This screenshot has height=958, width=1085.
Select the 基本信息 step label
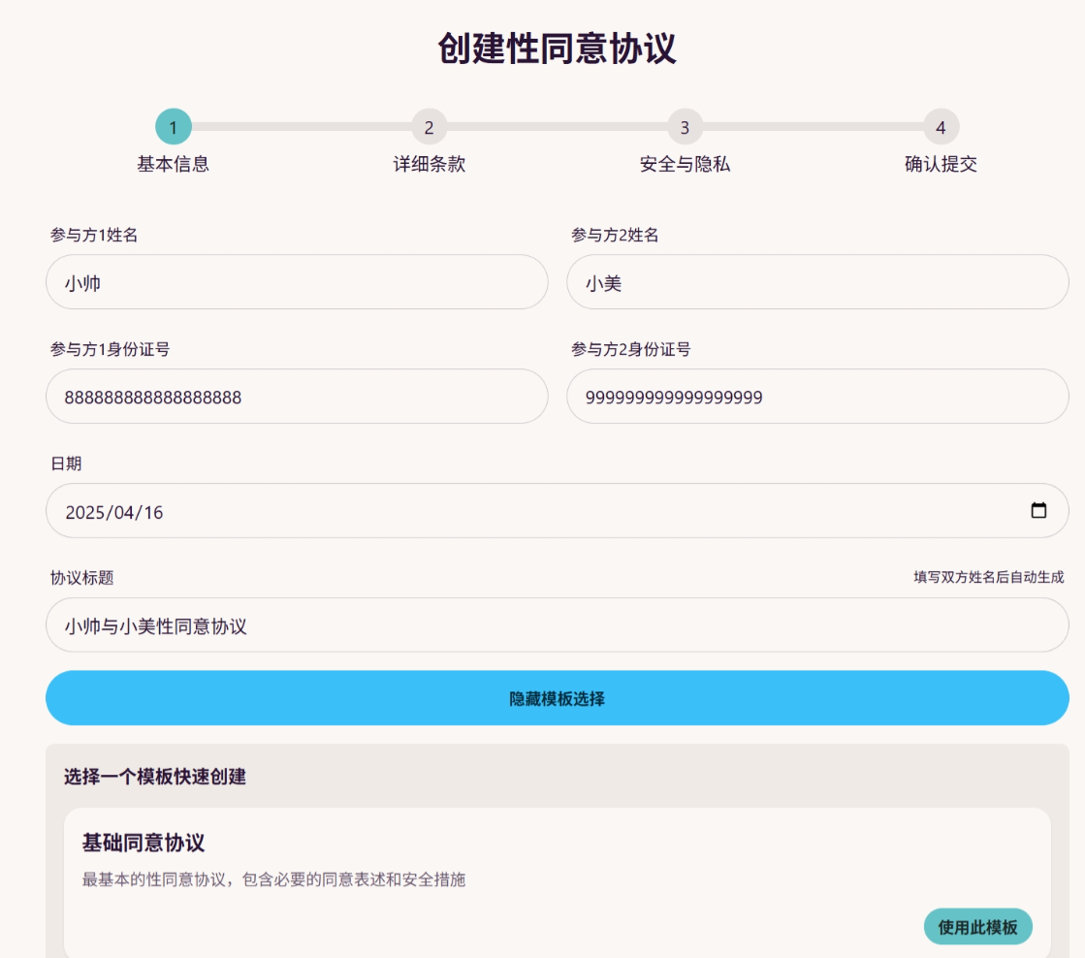(x=174, y=164)
